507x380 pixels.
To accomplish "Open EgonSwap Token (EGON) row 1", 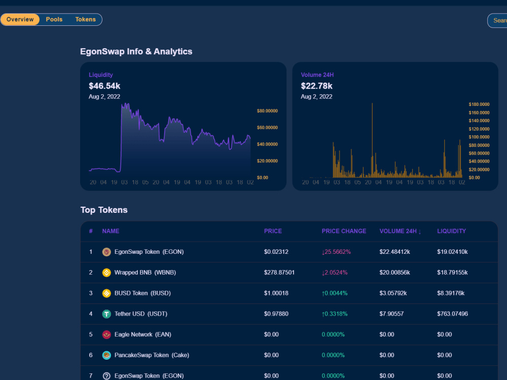I will click(x=289, y=252).
